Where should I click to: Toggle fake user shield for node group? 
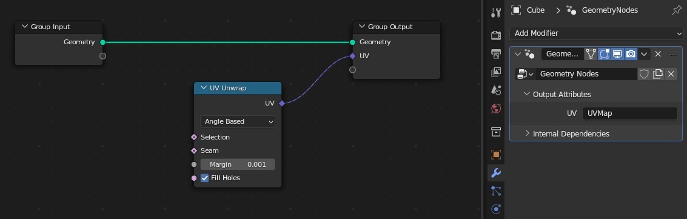pyautogui.click(x=643, y=74)
